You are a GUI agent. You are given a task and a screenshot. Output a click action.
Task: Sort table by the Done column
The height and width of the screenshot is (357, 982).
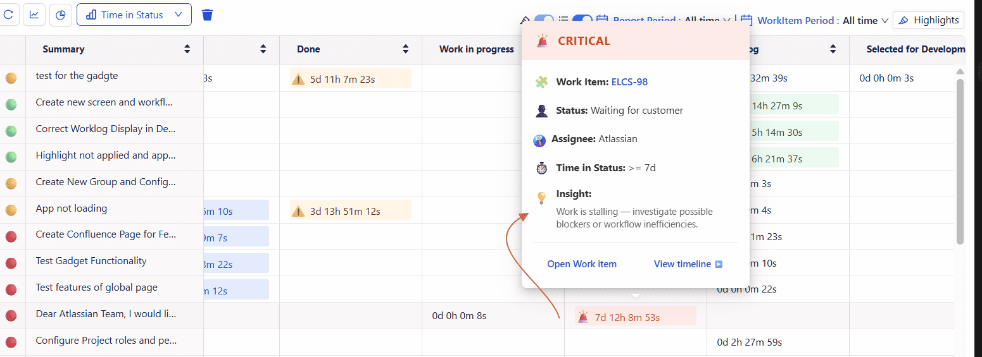click(405, 49)
